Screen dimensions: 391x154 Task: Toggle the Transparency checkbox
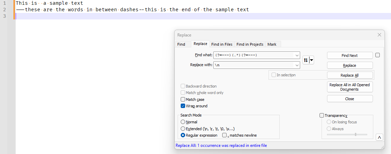click(322, 115)
